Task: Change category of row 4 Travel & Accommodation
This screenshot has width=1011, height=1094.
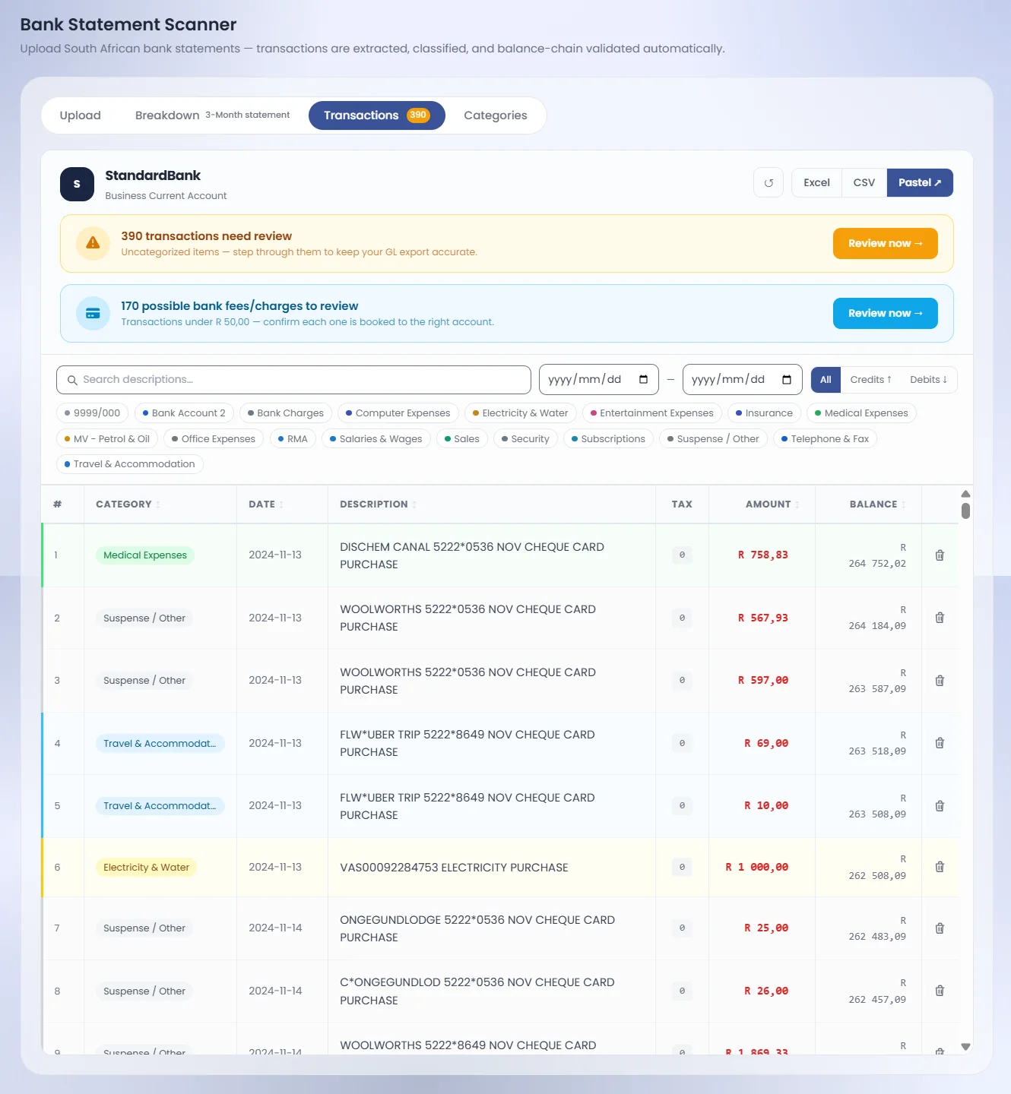Action: 160,744
